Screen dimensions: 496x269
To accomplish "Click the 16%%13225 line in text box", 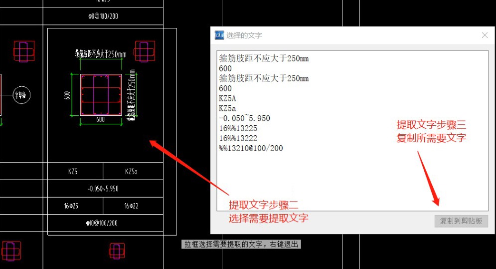I will pos(238,128).
